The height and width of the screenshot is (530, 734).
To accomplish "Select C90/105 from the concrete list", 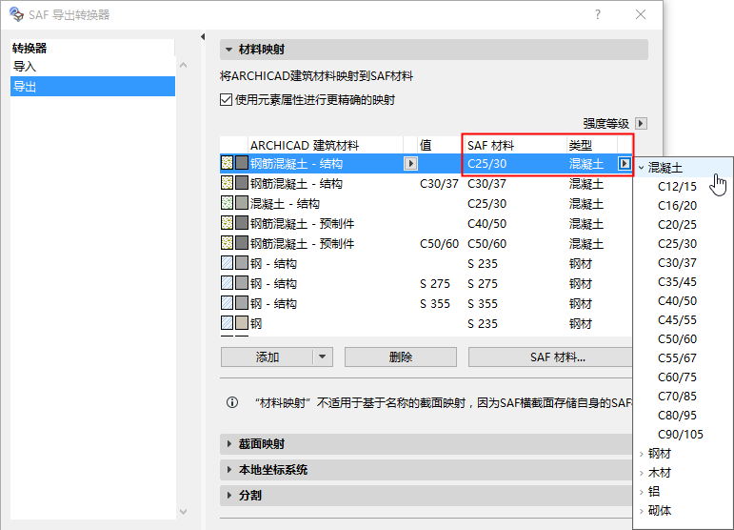I will point(680,435).
